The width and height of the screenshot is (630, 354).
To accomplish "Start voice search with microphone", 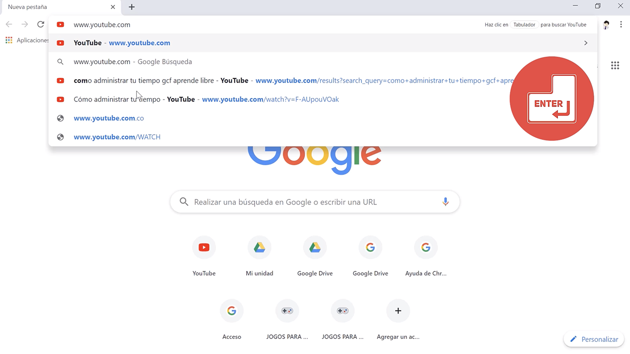I will [445, 202].
